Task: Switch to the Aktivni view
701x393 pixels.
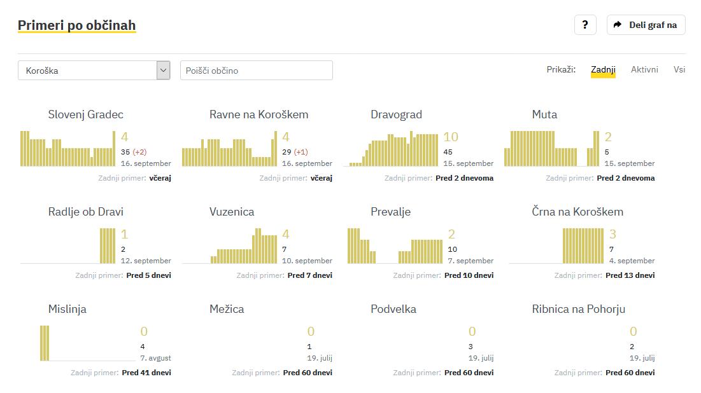Action: [x=644, y=69]
